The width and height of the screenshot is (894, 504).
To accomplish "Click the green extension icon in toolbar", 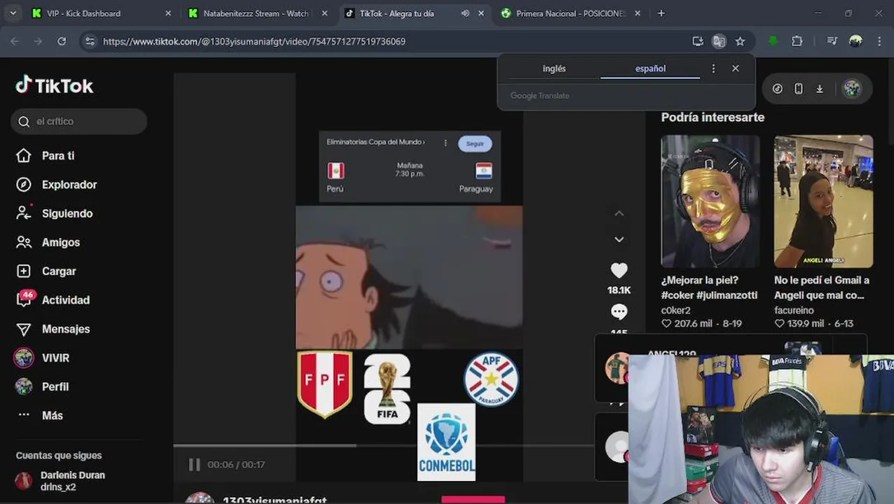I will pos(773,41).
